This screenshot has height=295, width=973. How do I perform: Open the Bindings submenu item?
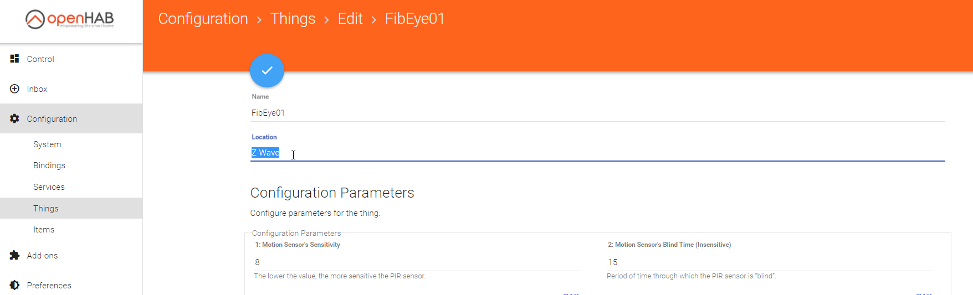pyautogui.click(x=49, y=165)
